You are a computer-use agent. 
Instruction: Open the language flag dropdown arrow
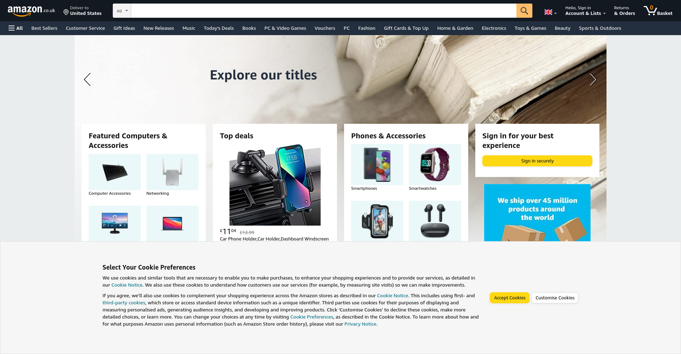[x=555, y=13]
